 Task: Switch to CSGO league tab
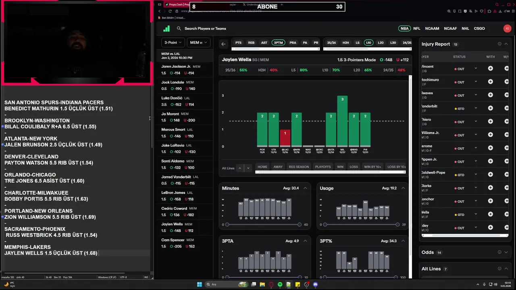479,29
